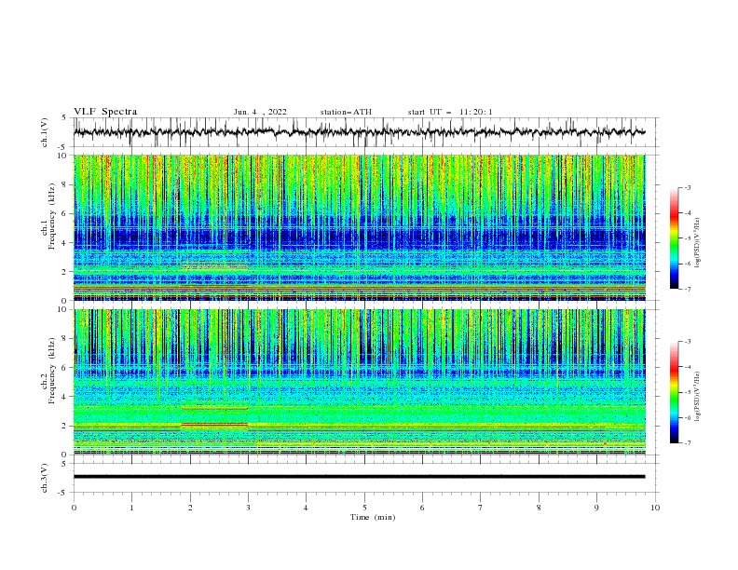Click the "1" tick on the Time axis
This screenshot has width=738, height=570.
point(131,508)
